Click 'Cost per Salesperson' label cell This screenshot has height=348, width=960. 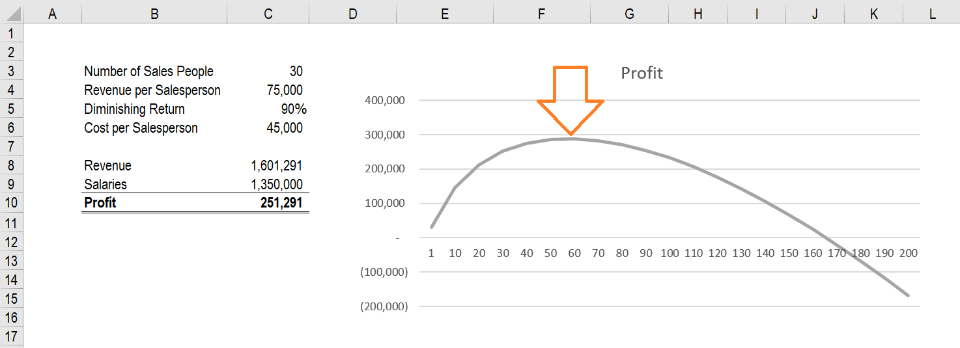(141, 127)
